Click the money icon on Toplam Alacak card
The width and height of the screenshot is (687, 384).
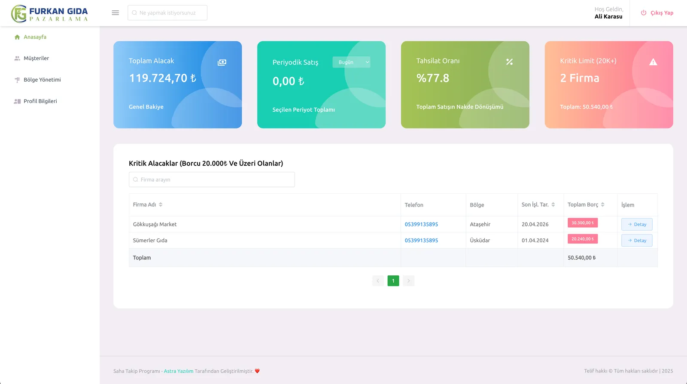(222, 62)
